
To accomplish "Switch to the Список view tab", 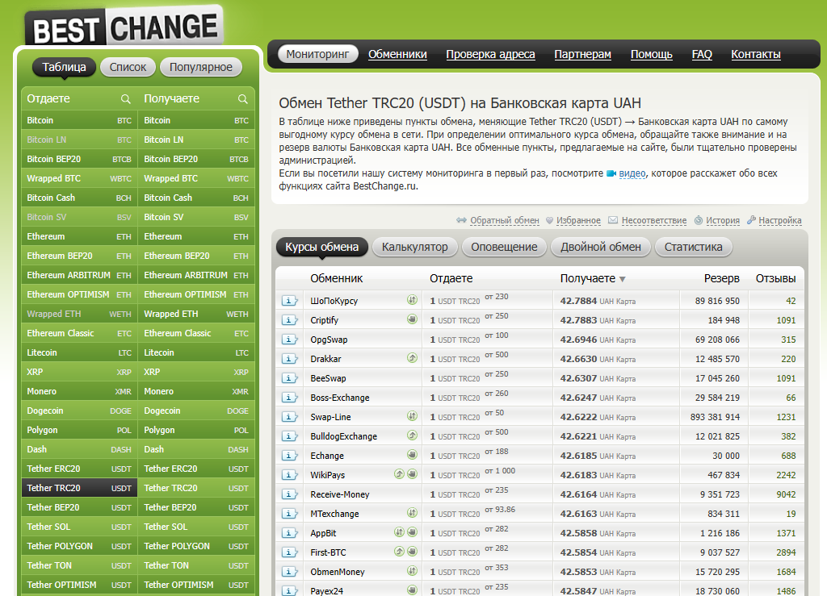I will click(128, 68).
